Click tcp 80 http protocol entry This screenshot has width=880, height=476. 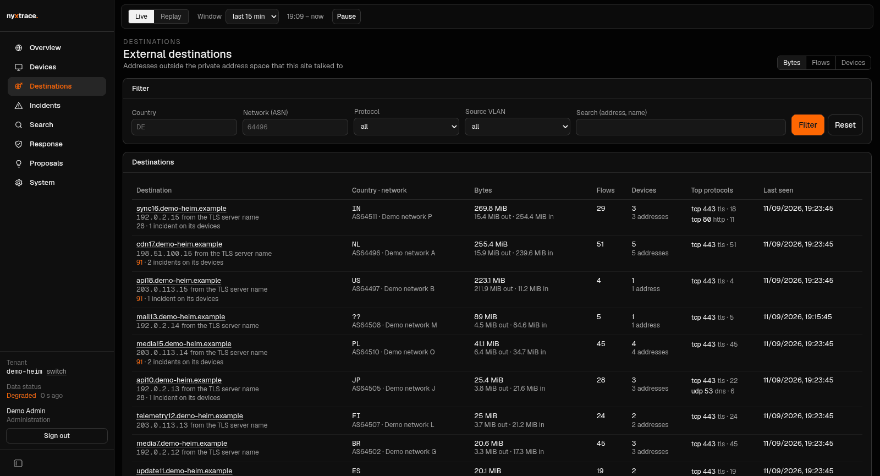713,220
